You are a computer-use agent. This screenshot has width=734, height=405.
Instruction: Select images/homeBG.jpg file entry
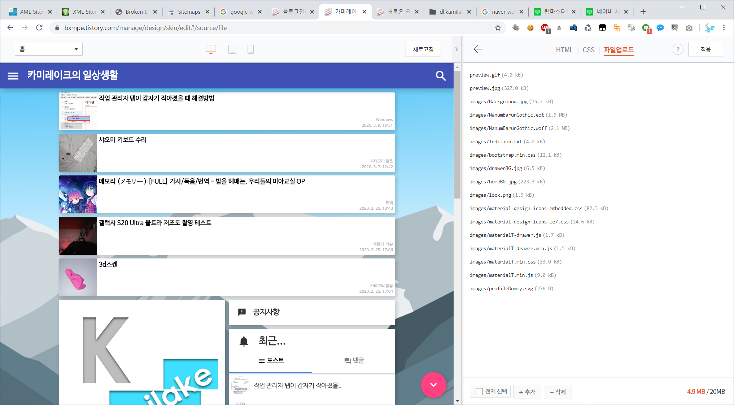(493, 182)
